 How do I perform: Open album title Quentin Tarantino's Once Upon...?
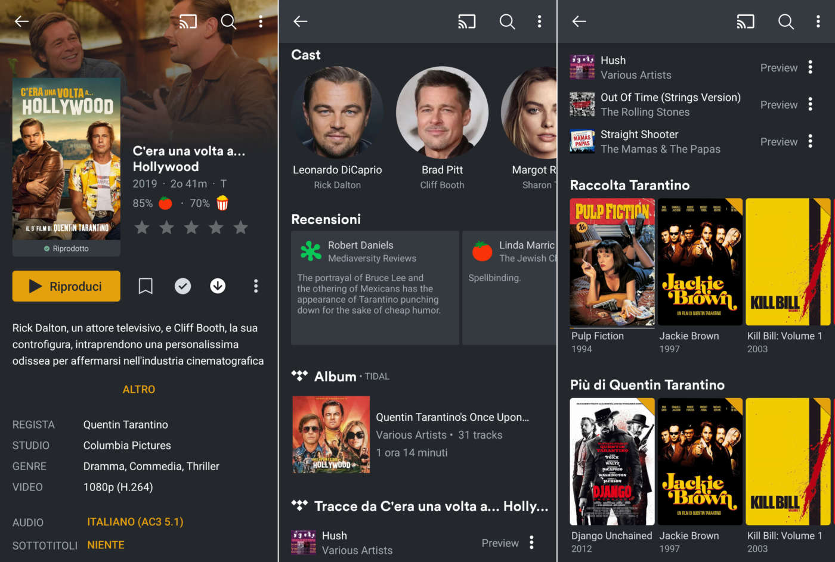(x=452, y=417)
